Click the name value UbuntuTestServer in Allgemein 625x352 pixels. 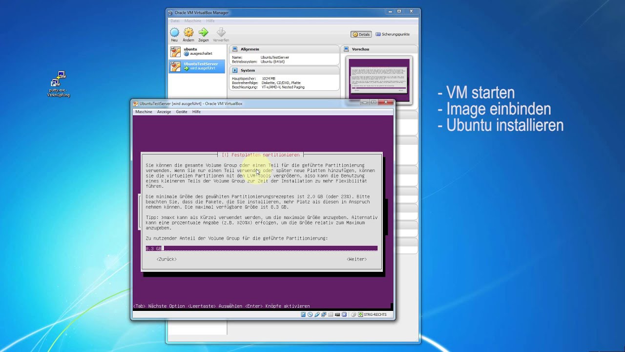275,57
